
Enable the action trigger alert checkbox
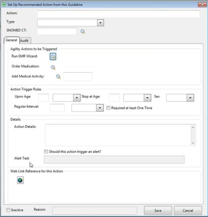coord(46,151)
